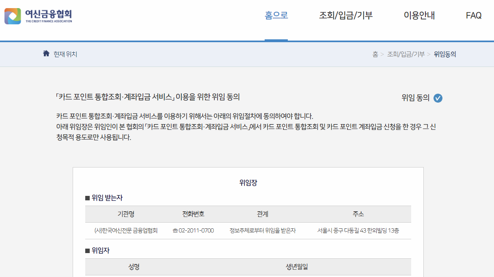Open the 조회/입금/기부 menu
The width and height of the screenshot is (494, 277).
[x=345, y=15]
